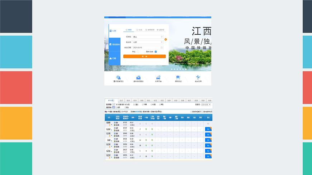
Task: Click location pin icon in departure station field
Action: tap(162, 37)
